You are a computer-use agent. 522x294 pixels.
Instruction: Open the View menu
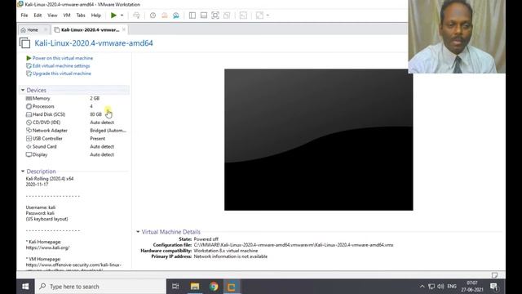[52, 16]
